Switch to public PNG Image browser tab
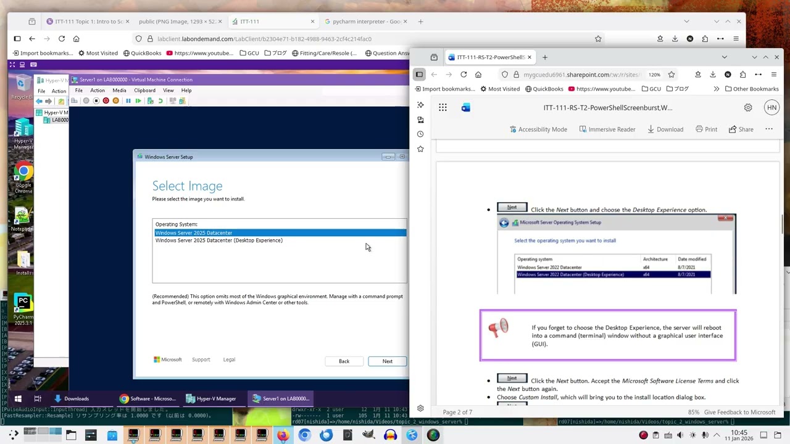790x444 pixels. pos(178,22)
